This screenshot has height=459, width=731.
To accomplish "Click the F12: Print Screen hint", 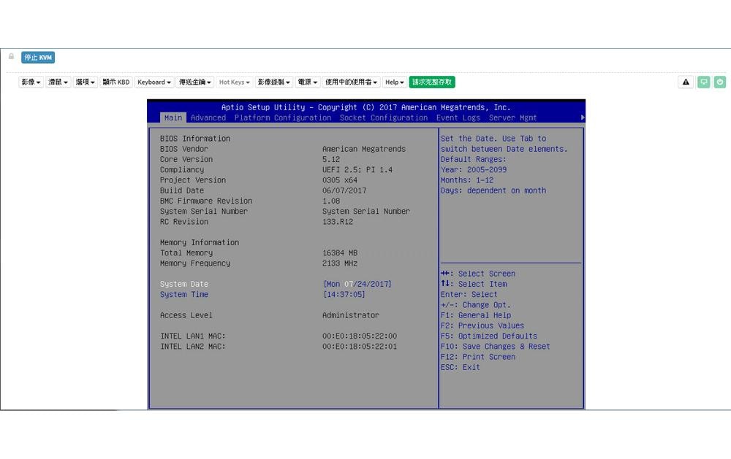I will coord(478,357).
